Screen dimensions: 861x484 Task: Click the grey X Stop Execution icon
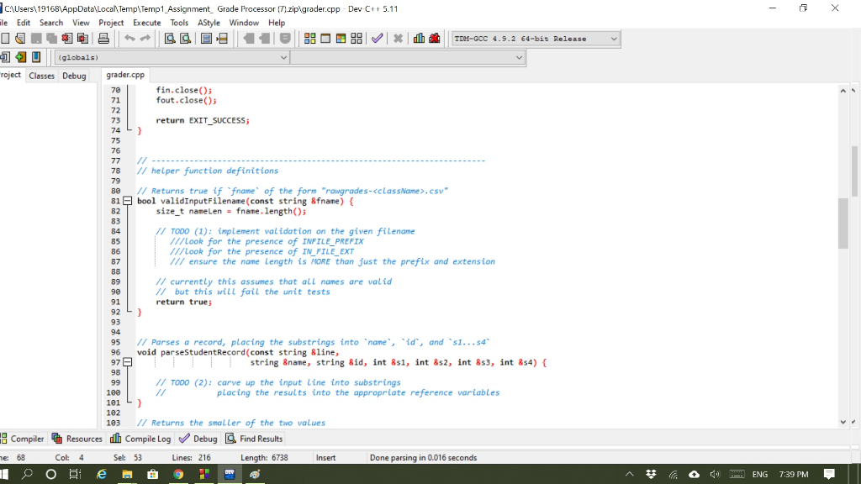[x=398, y=39]
